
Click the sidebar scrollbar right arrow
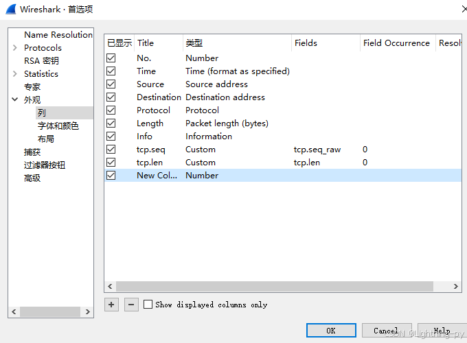88,311
